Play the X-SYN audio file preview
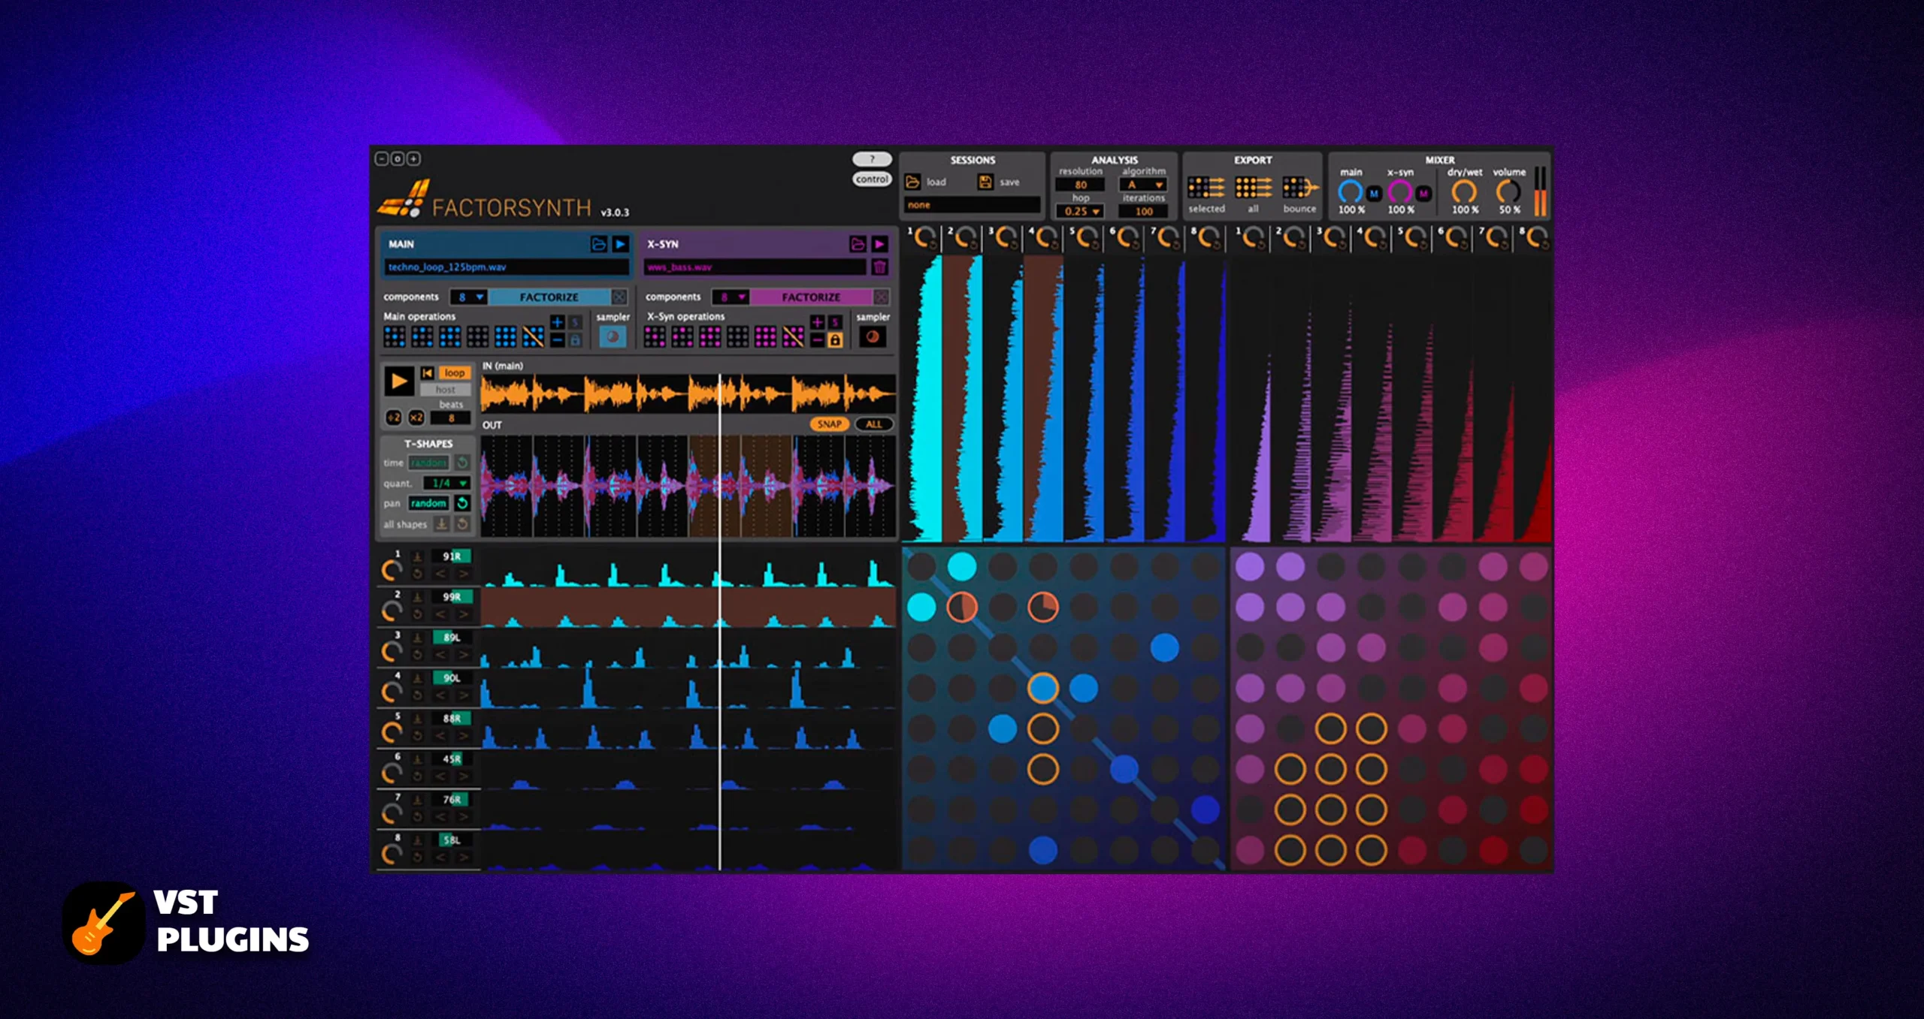Screen dimensions: 1924x1019 tap(879, 244)
